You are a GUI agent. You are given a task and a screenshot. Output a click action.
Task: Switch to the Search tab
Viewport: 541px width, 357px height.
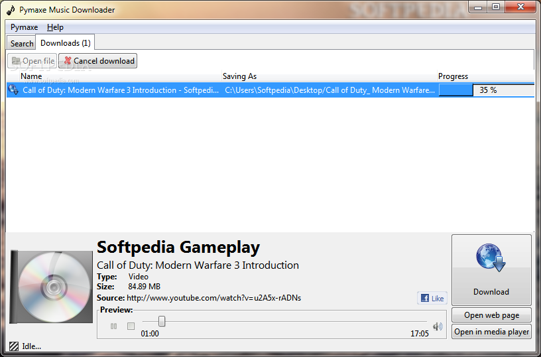pyautogui.click(x=21, y=43)
